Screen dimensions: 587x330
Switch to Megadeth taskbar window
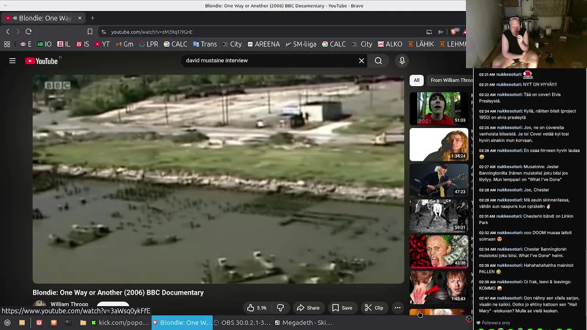pyautogui.click(x=304, y=323)
